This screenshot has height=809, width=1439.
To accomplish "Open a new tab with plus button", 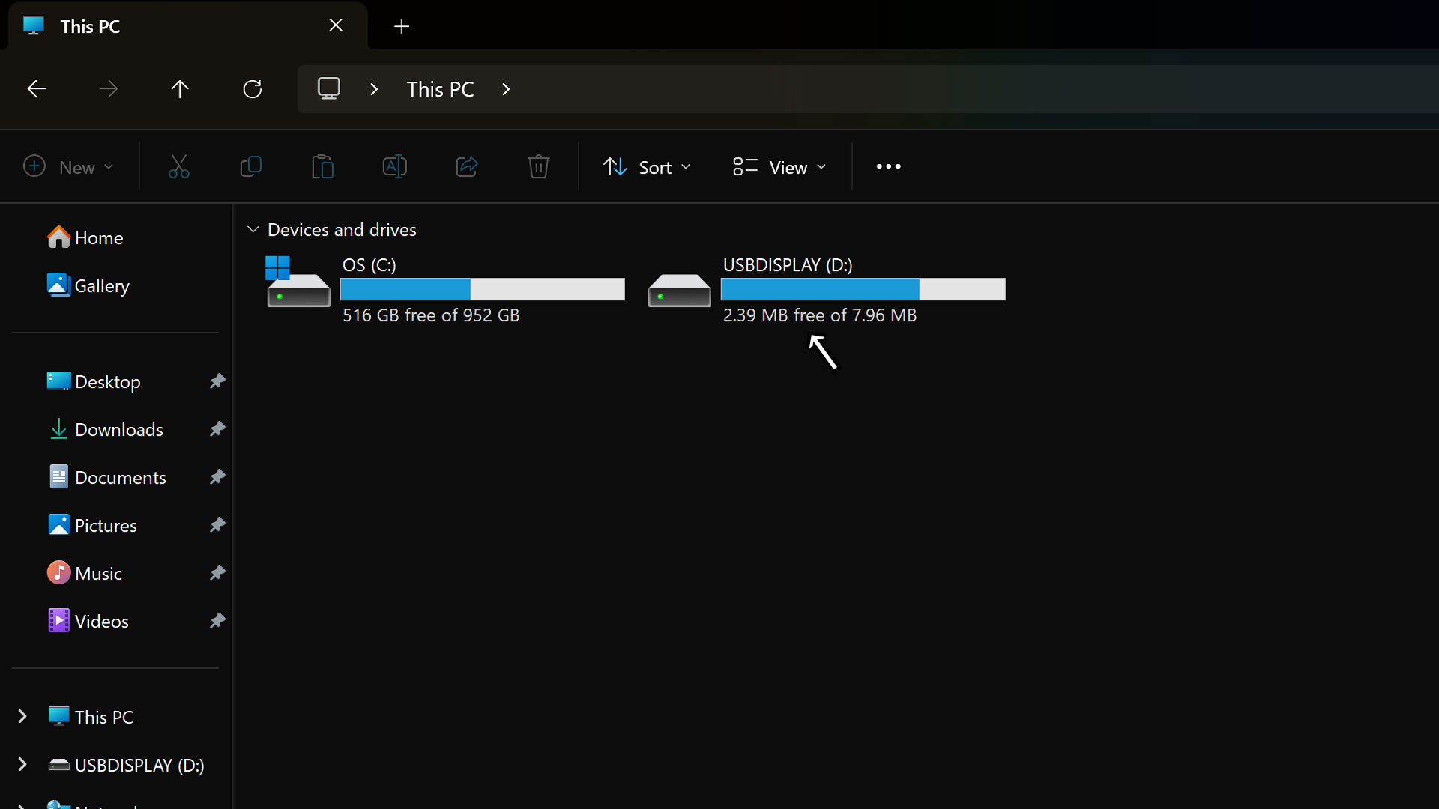I will [x=402, y=27].
